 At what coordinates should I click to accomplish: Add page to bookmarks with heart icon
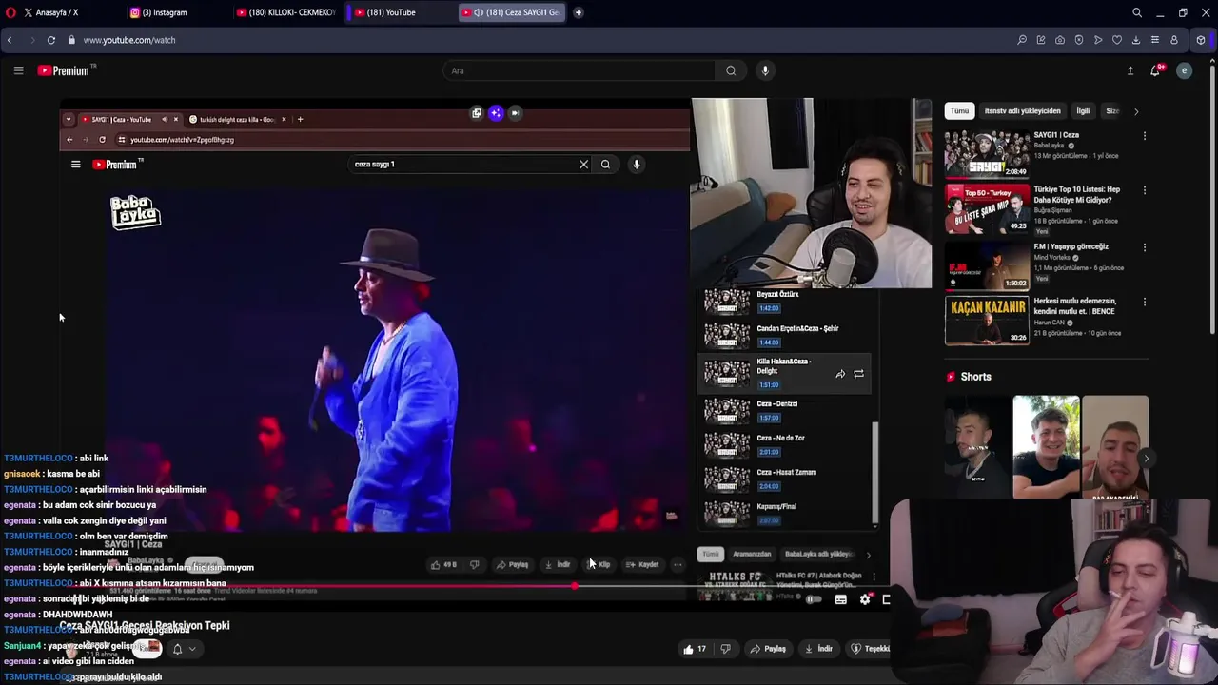click(x=1117, y=40)
